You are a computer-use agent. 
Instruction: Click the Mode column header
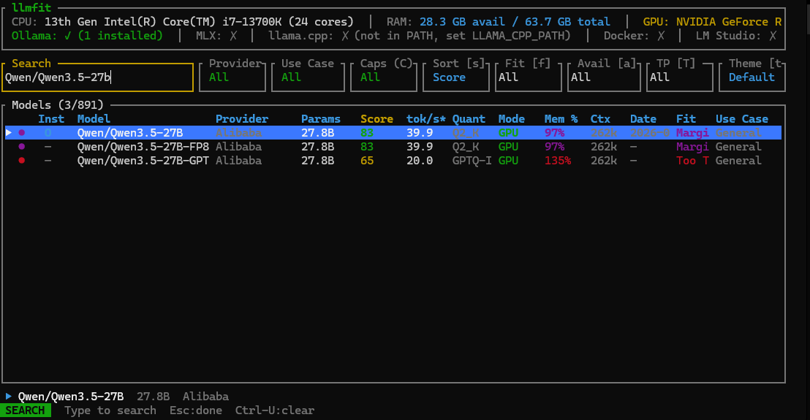pyautogui.click(x=512, y=118)
